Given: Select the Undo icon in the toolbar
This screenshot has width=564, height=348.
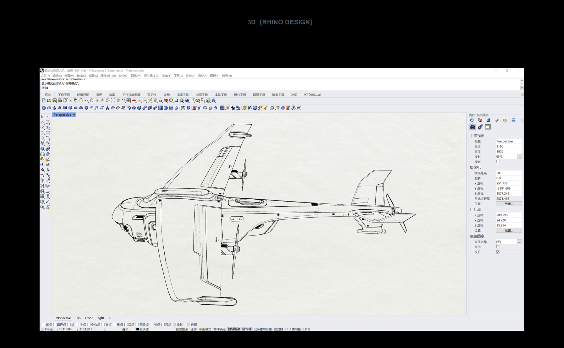Looking at the screenshot, I should point(87,101).
